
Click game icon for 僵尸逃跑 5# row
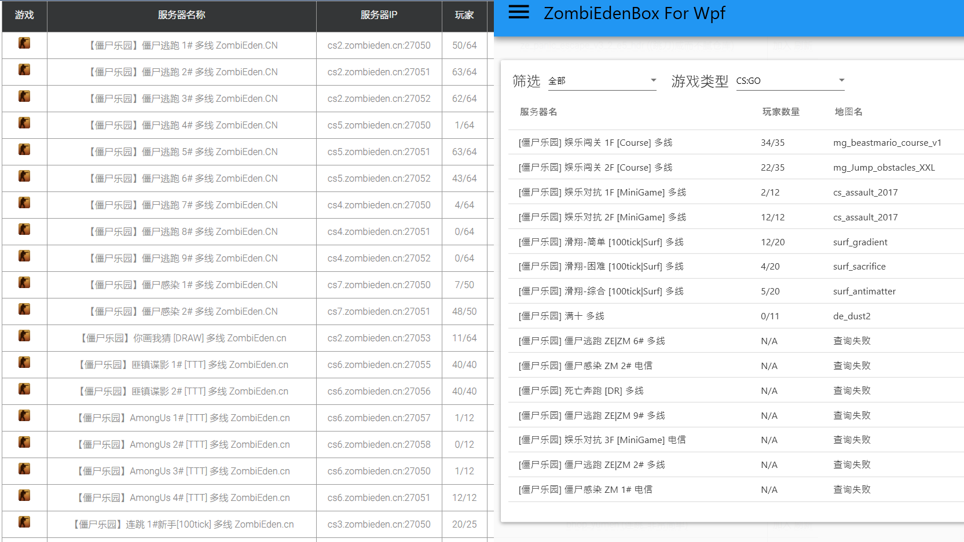tap(24, 149)
